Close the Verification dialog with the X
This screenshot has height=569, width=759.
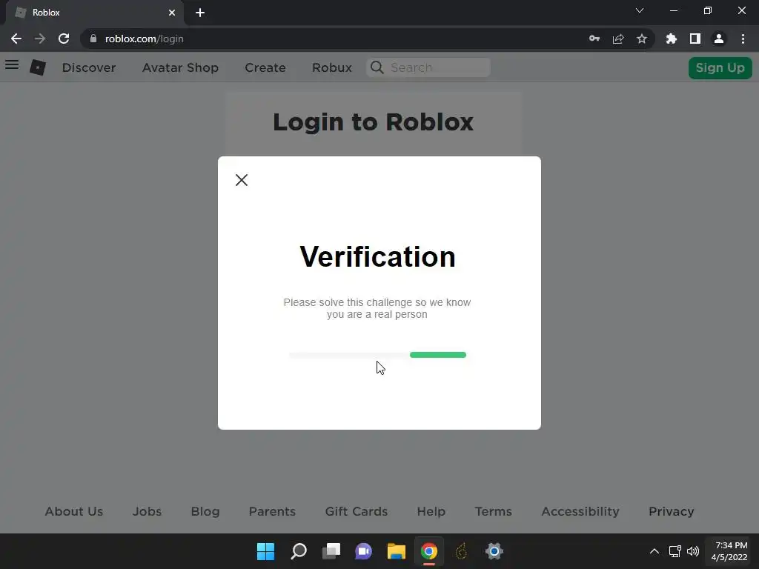pyautogui.click(x=242, y=180)
